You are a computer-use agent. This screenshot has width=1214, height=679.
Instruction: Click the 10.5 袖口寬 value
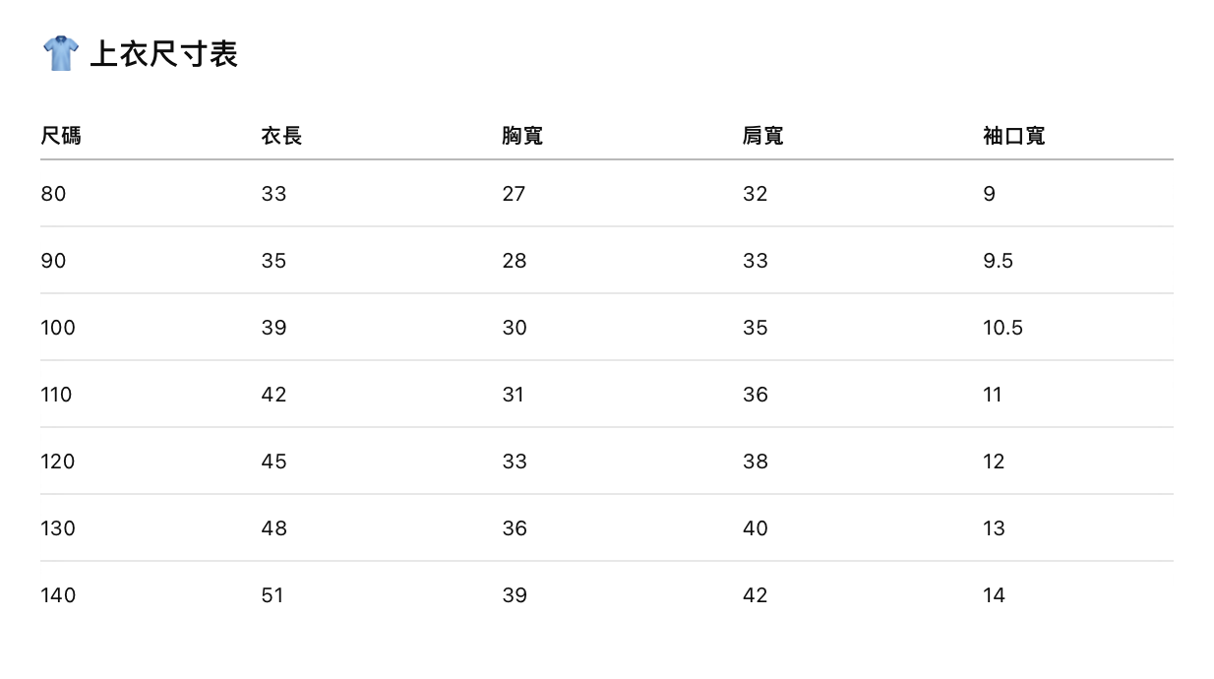pos(1002,328)
